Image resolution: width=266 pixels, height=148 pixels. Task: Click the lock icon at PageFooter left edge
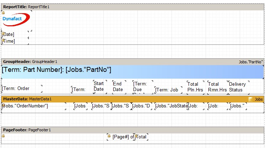(x=3, y=136)
